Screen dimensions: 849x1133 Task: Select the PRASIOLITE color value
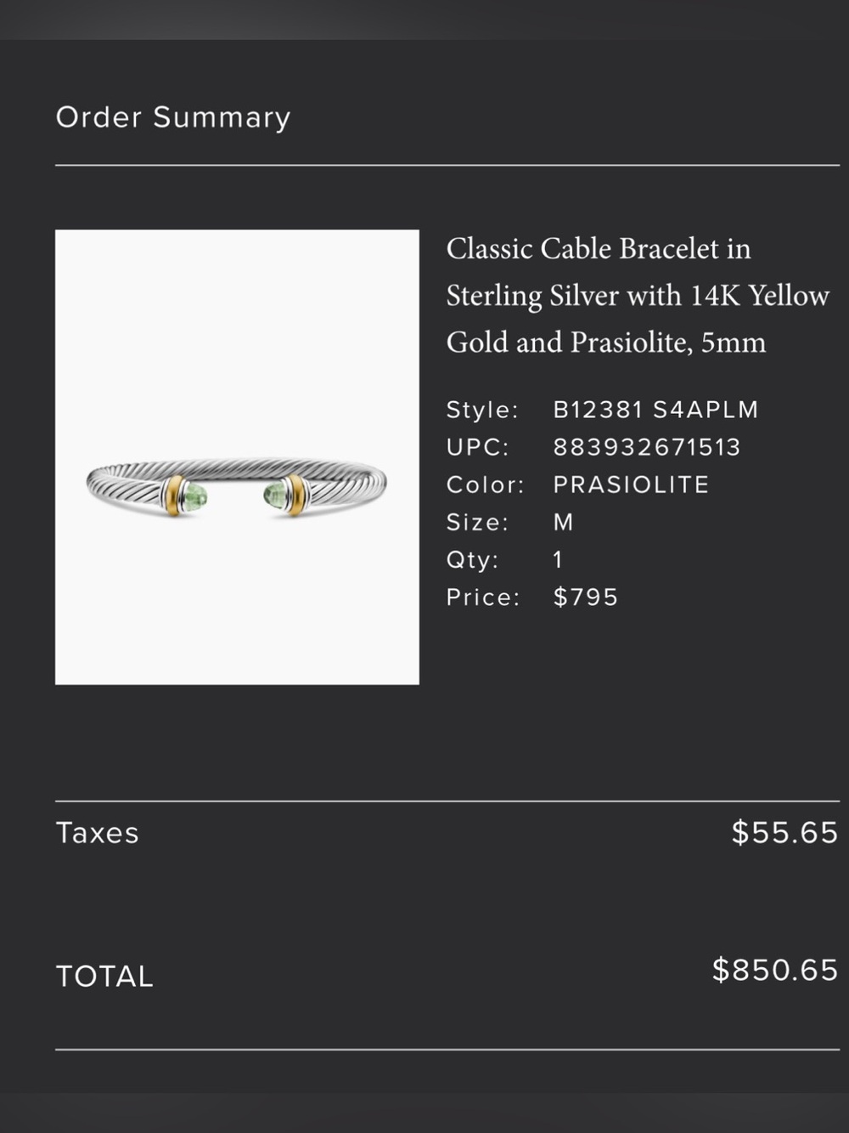point(631,484)
